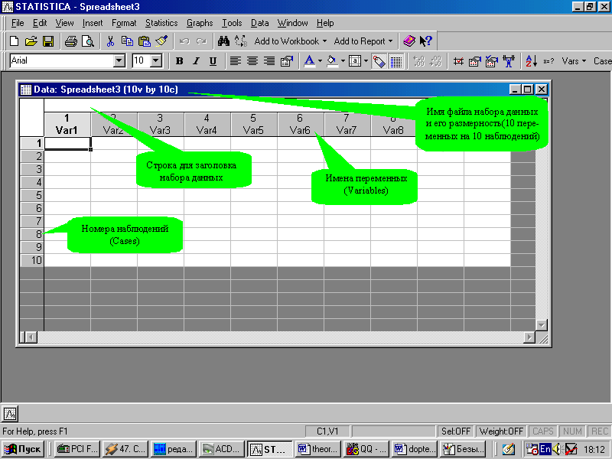612x459 pixels.
Task: Center align the cell text
Action: pos(252,61)
